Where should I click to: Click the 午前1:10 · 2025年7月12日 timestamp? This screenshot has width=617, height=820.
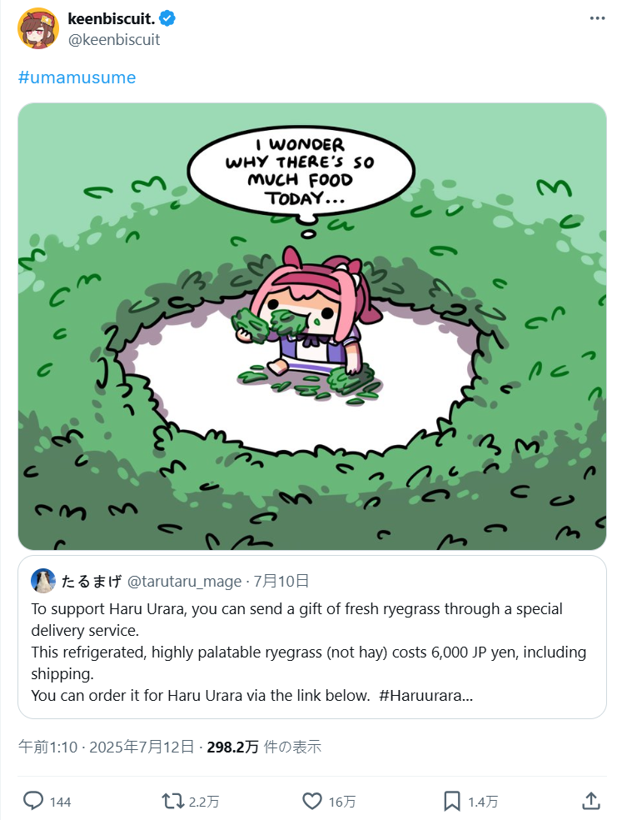[107, 747]
